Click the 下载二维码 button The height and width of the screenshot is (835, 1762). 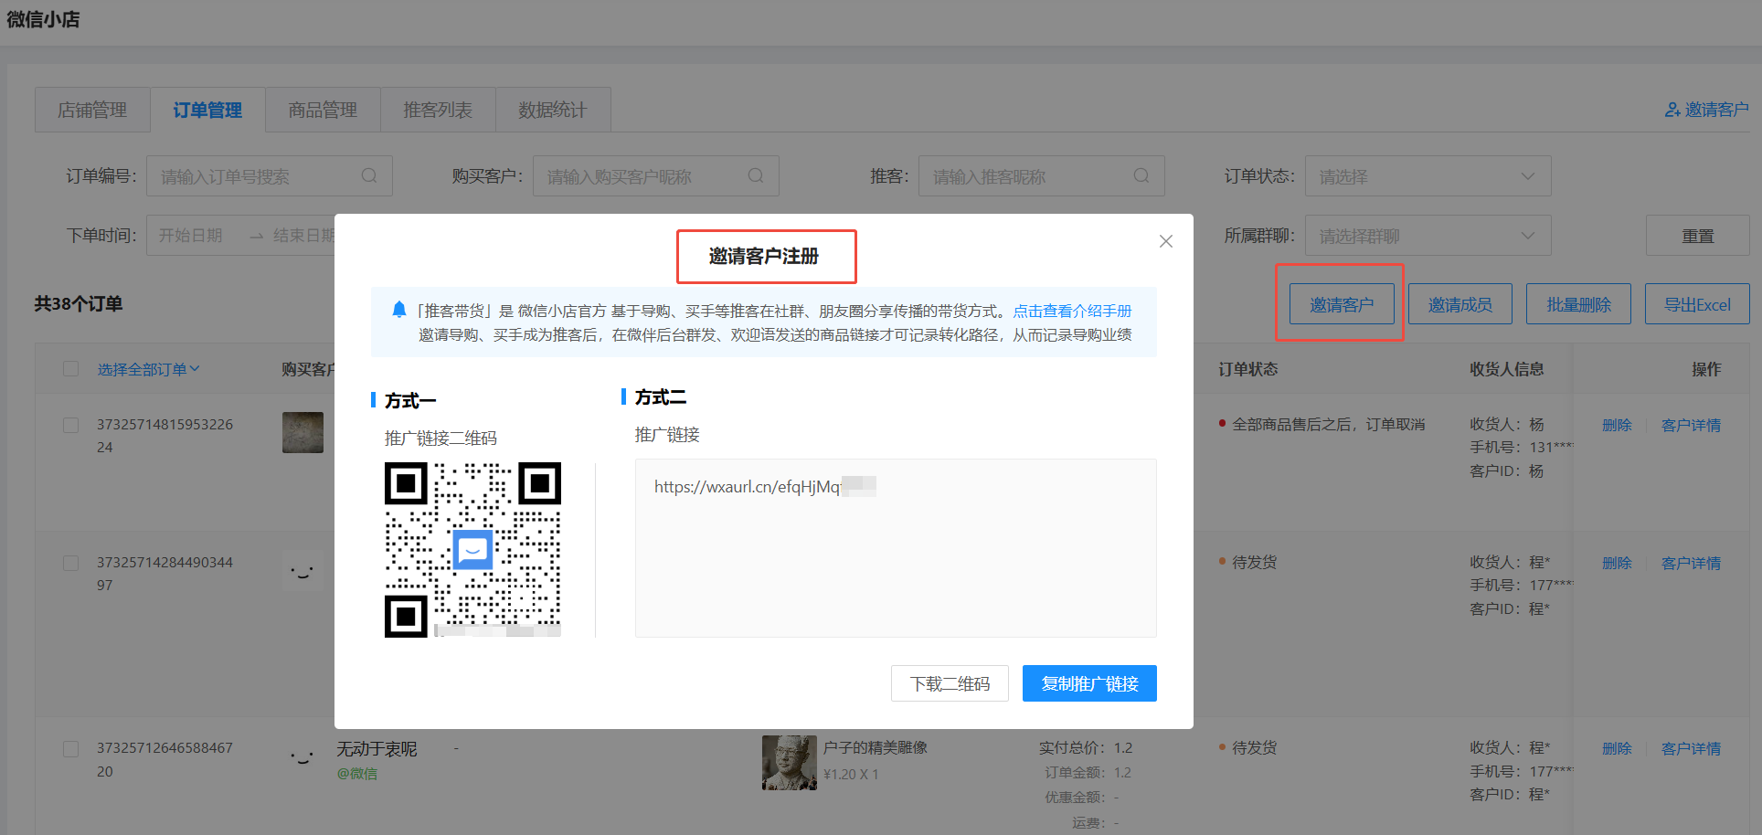[x=950, y=683]
